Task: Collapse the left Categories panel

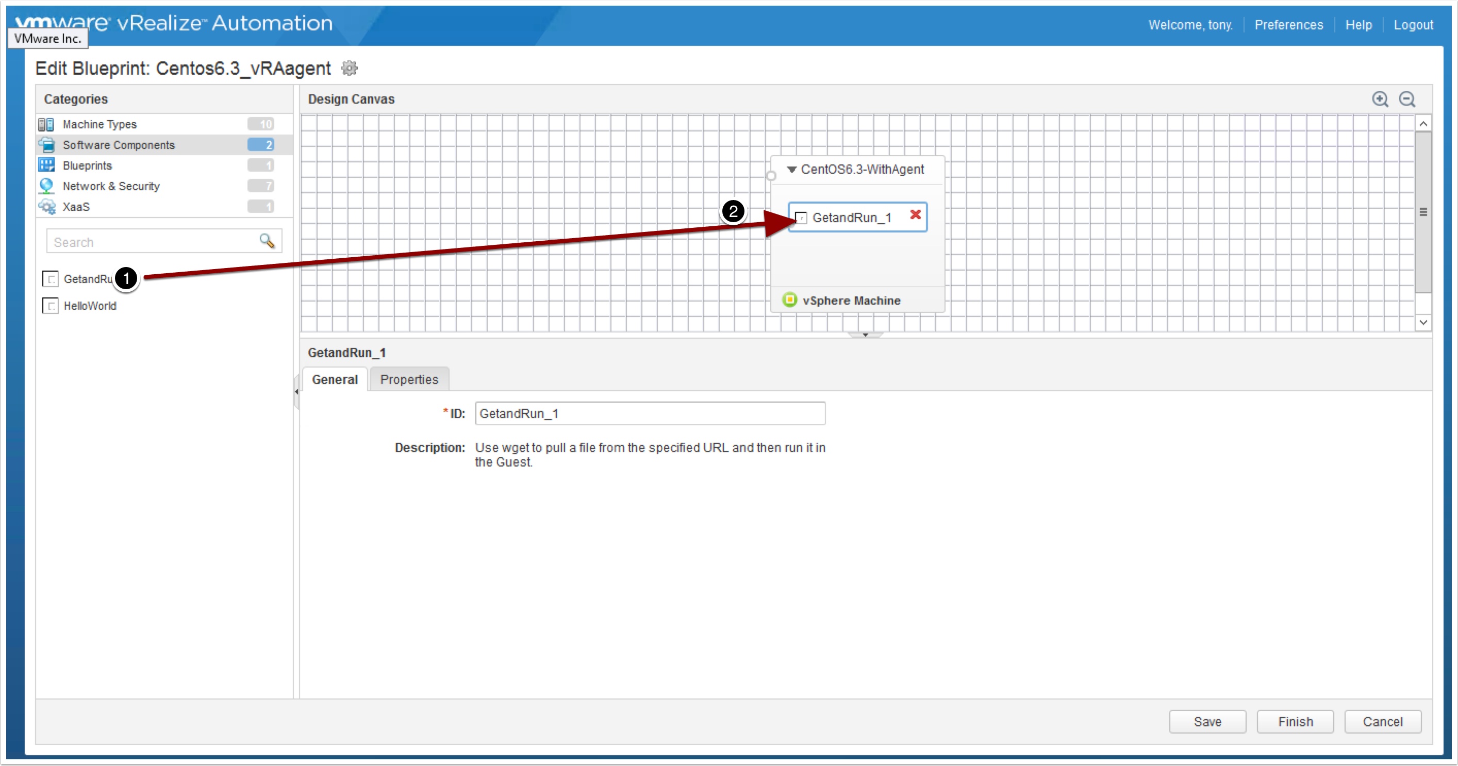Action: pyautogui.click(x=296, y=391)
